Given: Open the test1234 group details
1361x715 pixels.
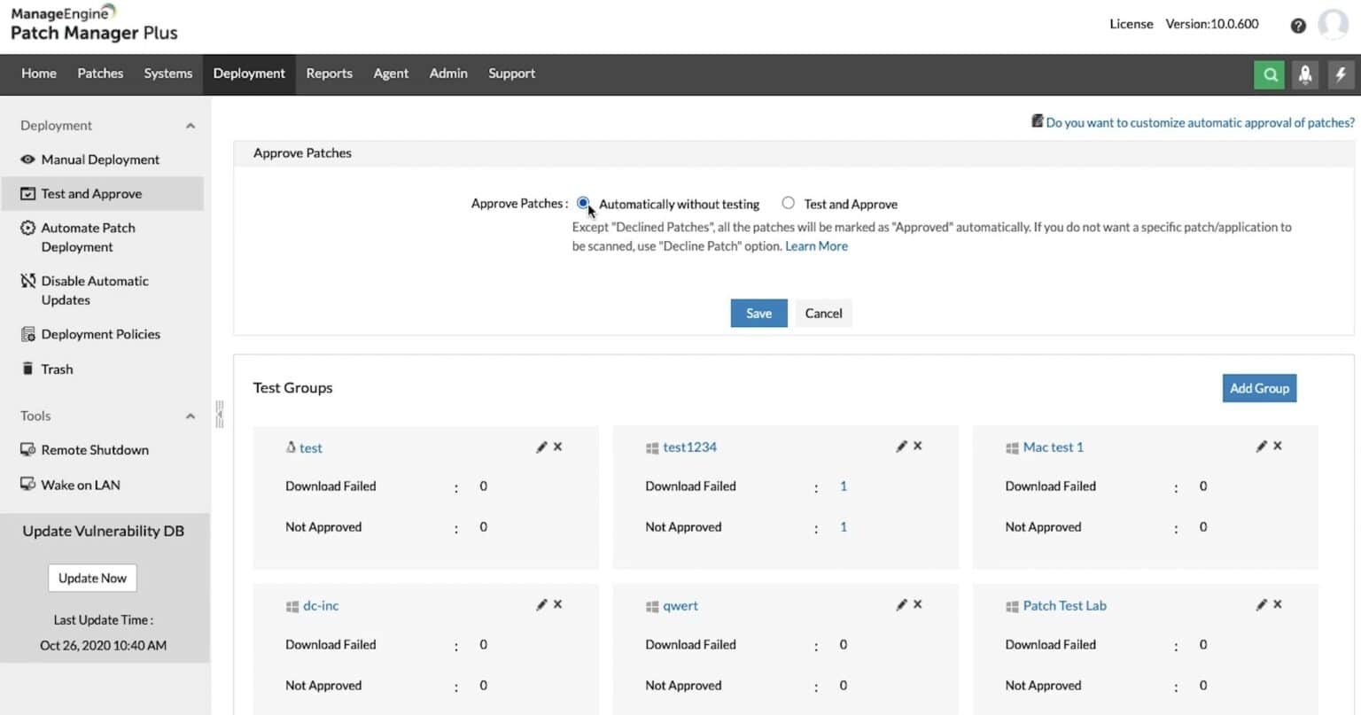Looking at the screenshot, I should (689, 447).
